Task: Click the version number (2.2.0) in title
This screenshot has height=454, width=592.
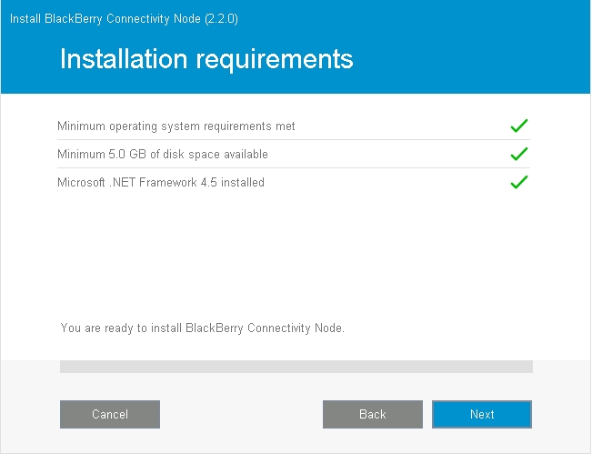Action: [x=222, y=18]
